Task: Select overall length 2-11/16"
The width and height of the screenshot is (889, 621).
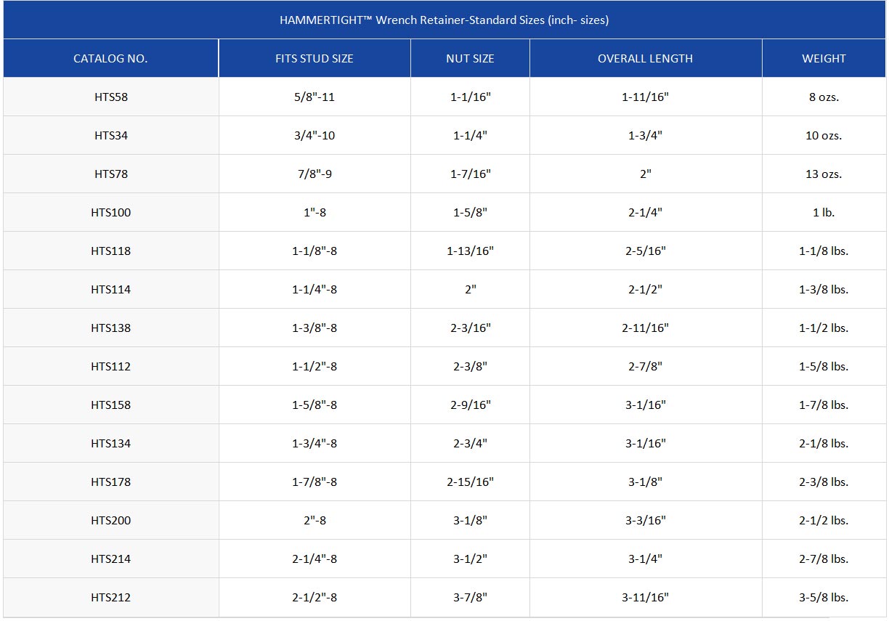Action: coord(646,328)
